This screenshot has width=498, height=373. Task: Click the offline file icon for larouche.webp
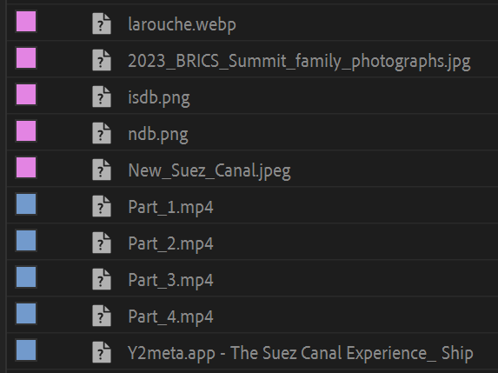pyautogui.click(x=102, y=23)
